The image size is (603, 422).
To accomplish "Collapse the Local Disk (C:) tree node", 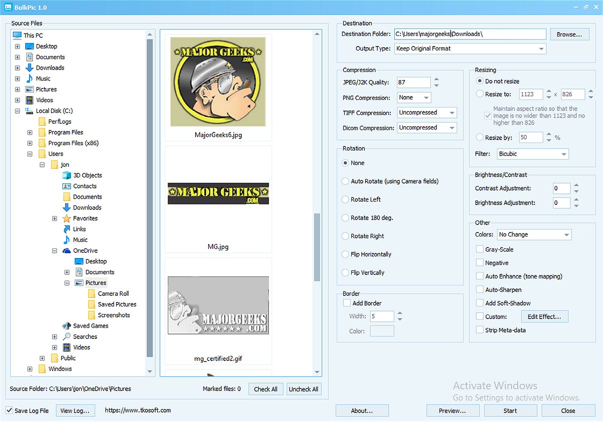I will [x=18, y=111].
